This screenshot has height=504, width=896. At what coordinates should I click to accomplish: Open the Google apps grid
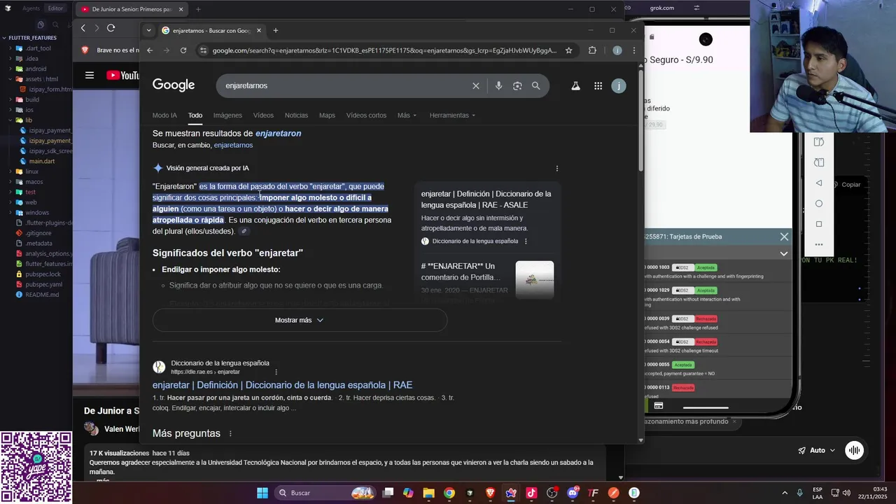598,85
